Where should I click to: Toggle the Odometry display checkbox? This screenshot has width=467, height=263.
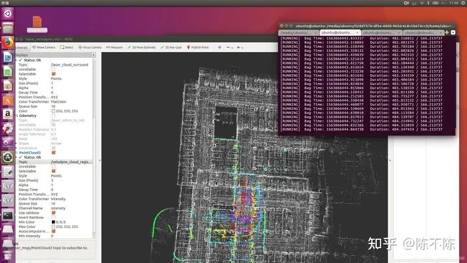(x=53, y=116)
